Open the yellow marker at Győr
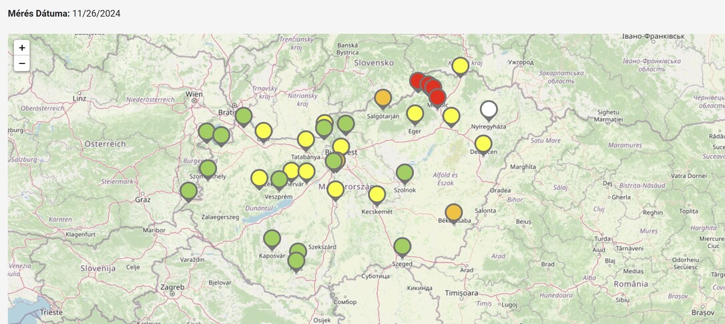725x324 pixels. tap(263, 133)
